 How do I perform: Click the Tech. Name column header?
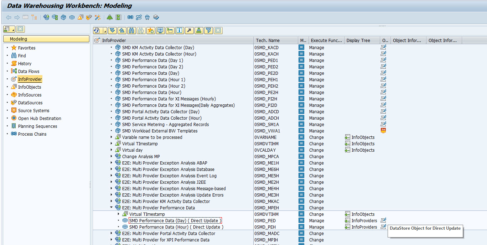[x=276, y=40]
